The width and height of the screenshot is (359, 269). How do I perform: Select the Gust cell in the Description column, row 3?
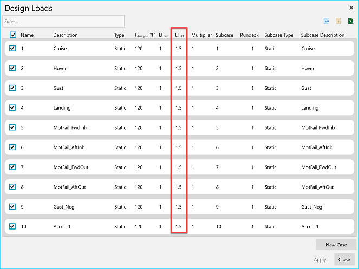tap(58, 88)
